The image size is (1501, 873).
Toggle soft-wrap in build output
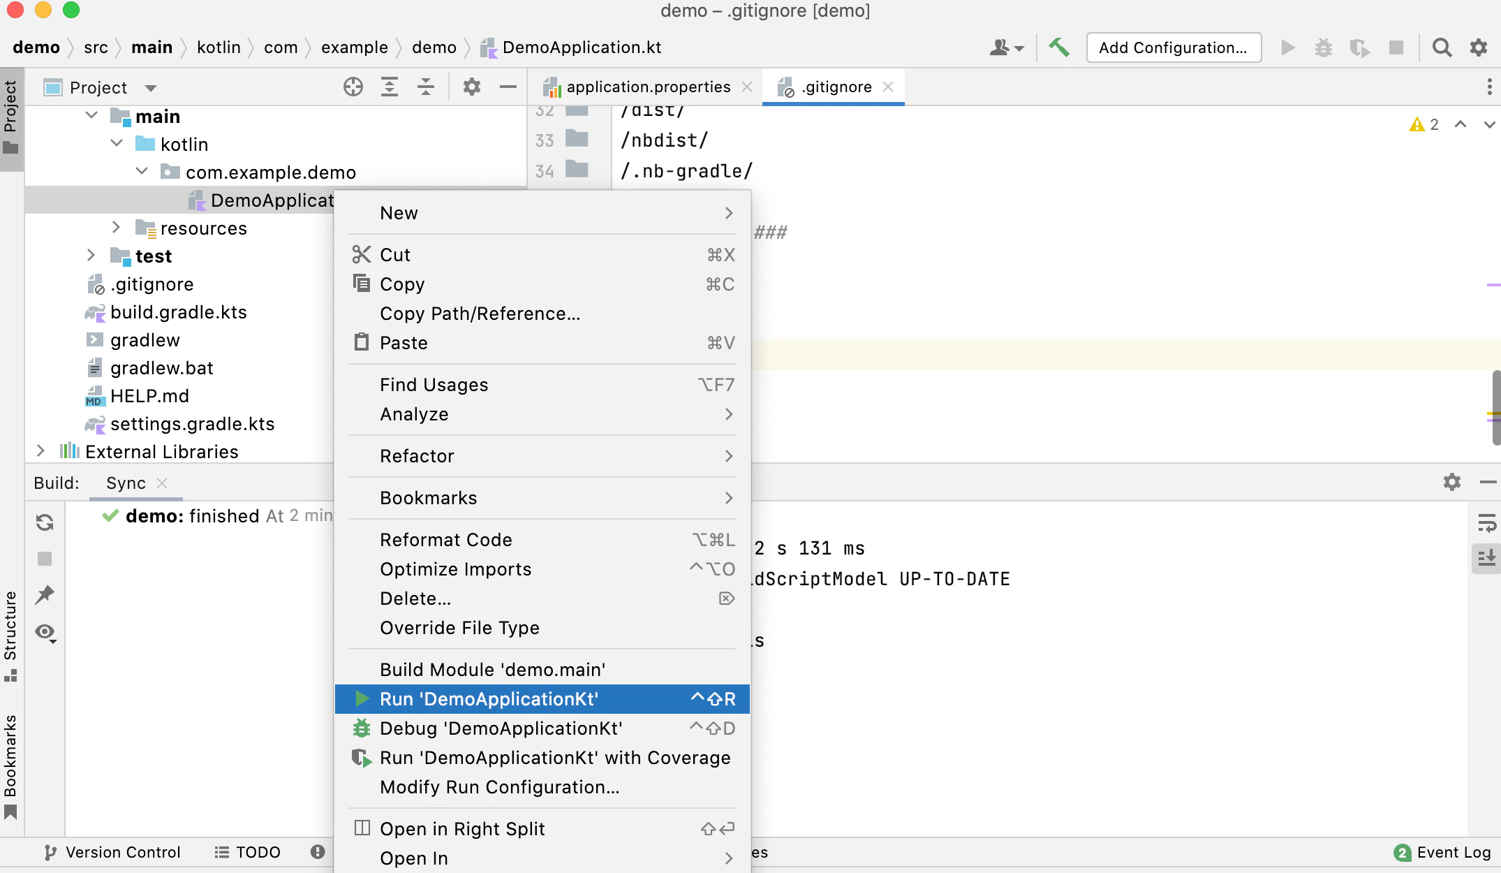pyautogui.click(x=1486, y=522)
